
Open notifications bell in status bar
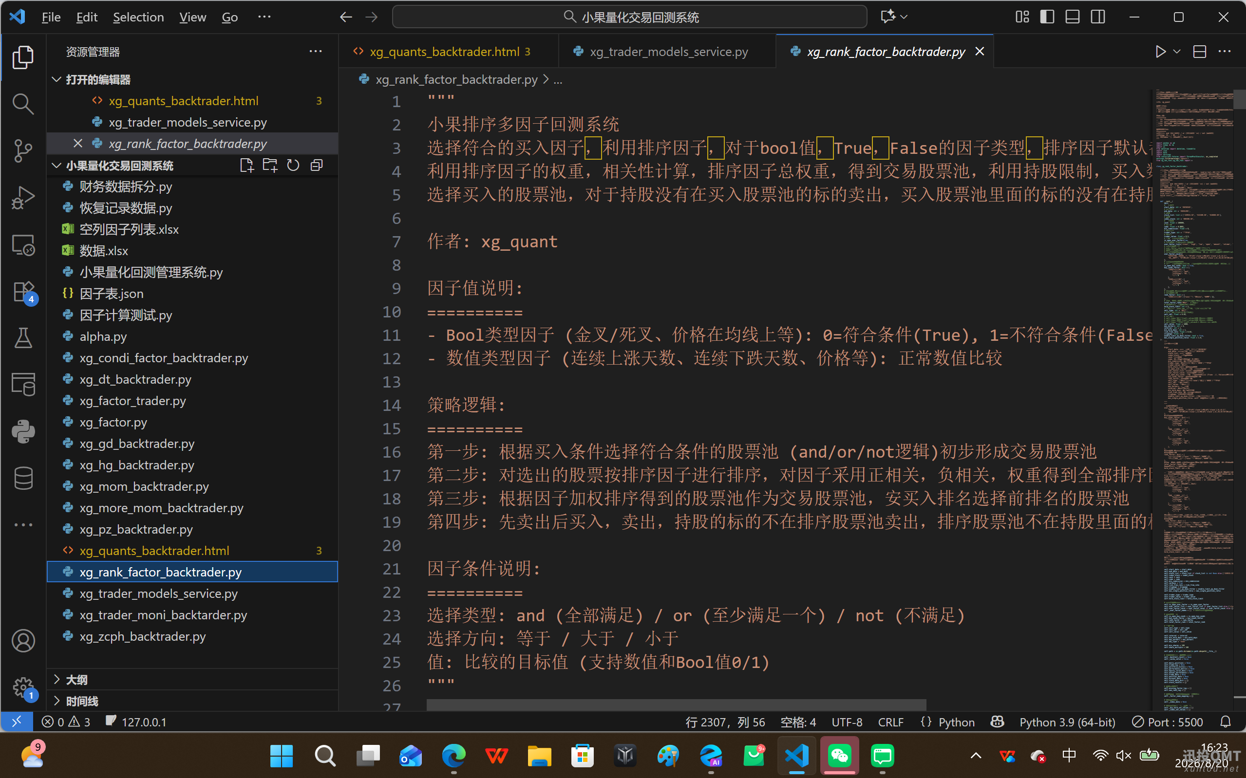coord(1226,722)
